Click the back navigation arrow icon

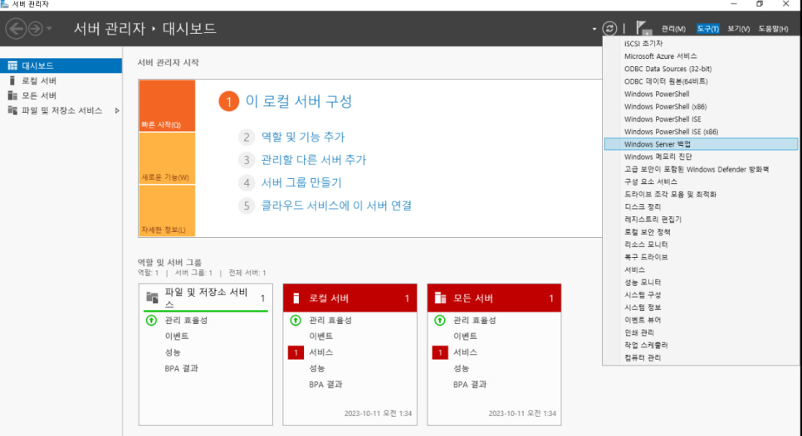(16, 29)
